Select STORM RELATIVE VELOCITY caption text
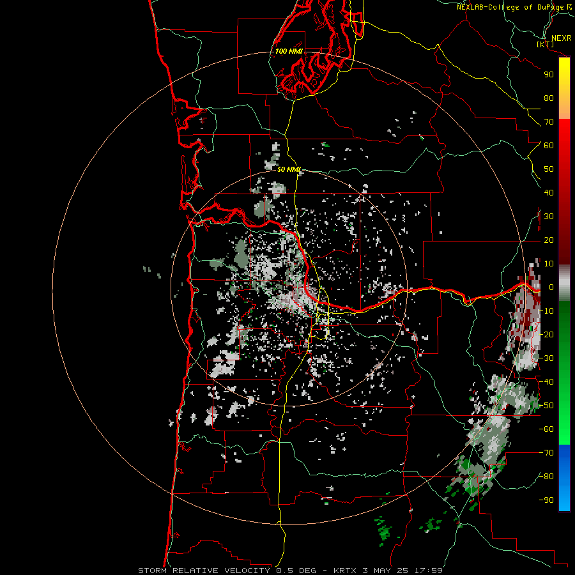The width and height of the screenshot is (575, 575). coord(204,571)
